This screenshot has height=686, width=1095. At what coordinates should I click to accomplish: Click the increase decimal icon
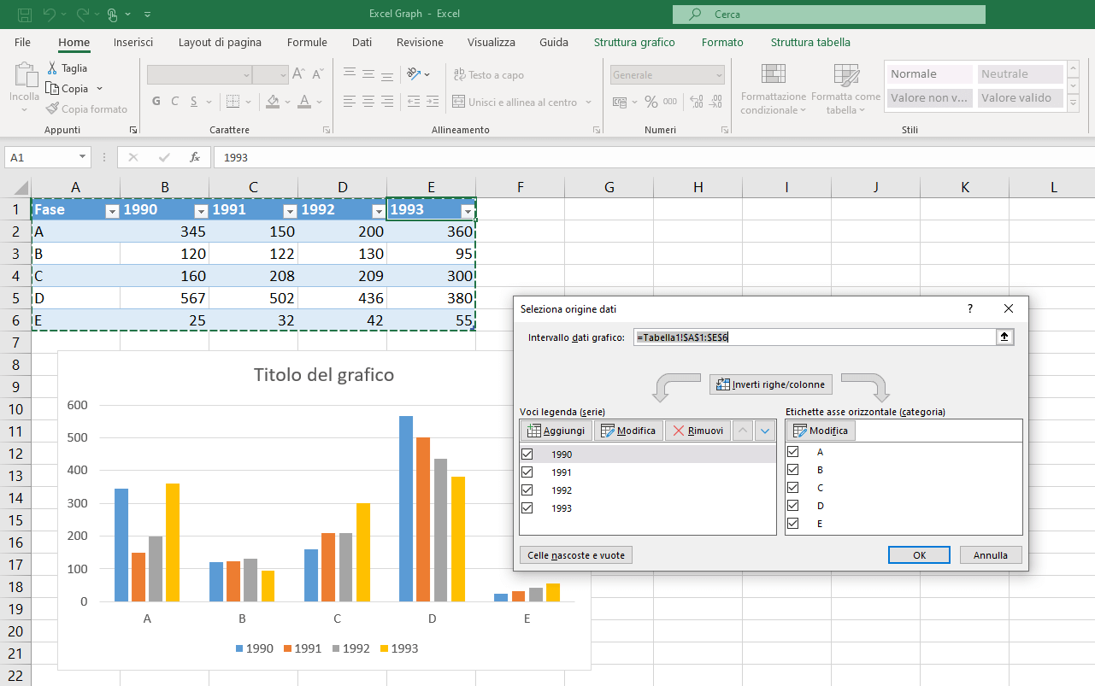(696, 102)
